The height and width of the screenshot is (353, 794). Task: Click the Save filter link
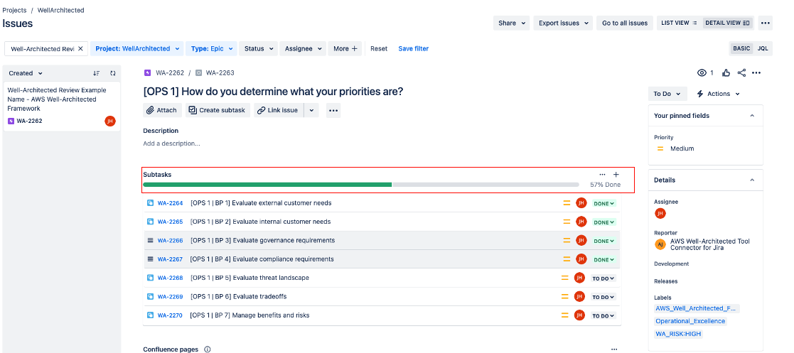point(413,48)
